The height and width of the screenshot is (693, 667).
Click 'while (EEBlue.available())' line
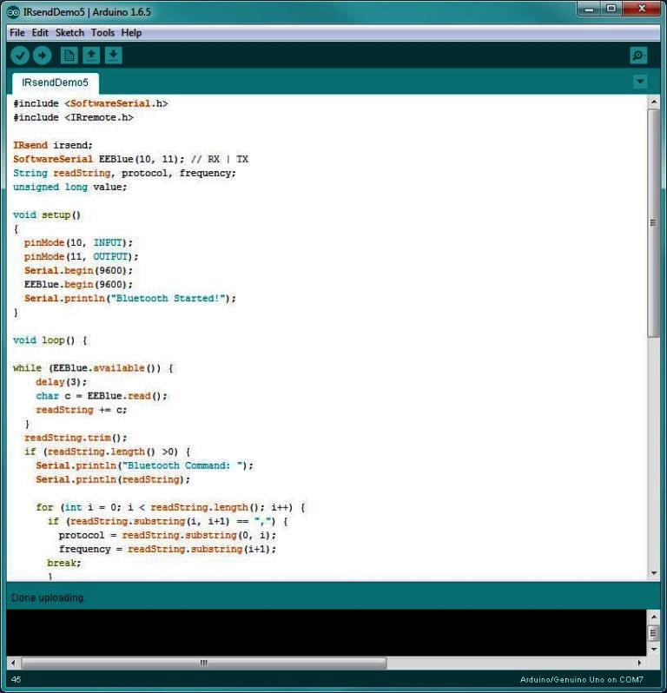[x=93, y=368]
